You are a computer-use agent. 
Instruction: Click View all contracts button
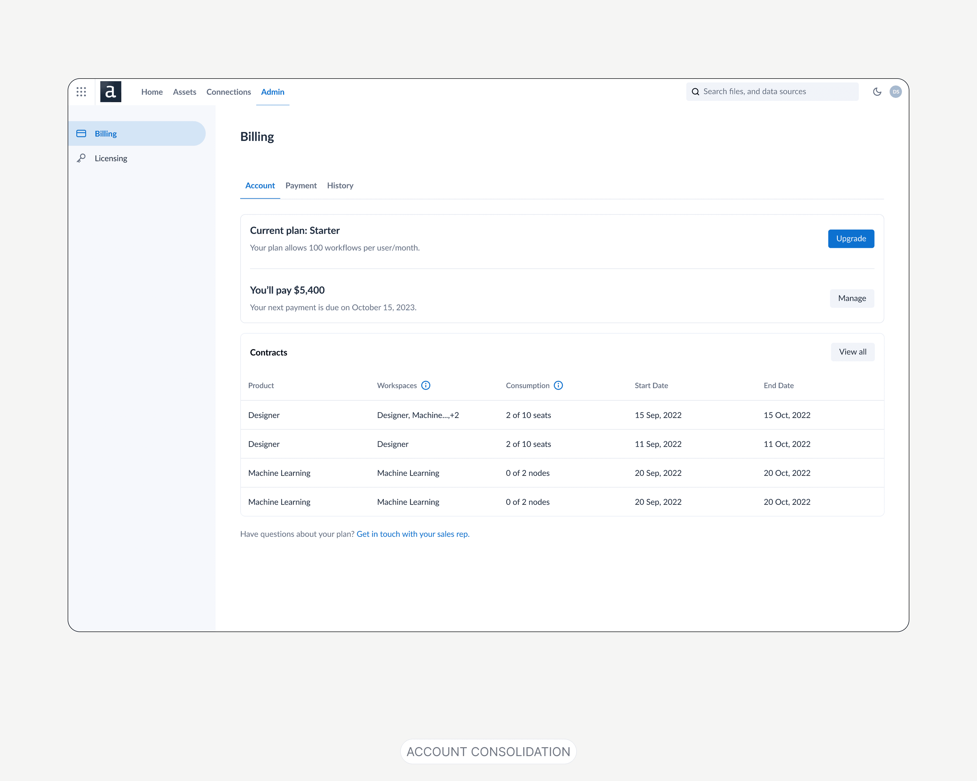[x=852, y=352]
